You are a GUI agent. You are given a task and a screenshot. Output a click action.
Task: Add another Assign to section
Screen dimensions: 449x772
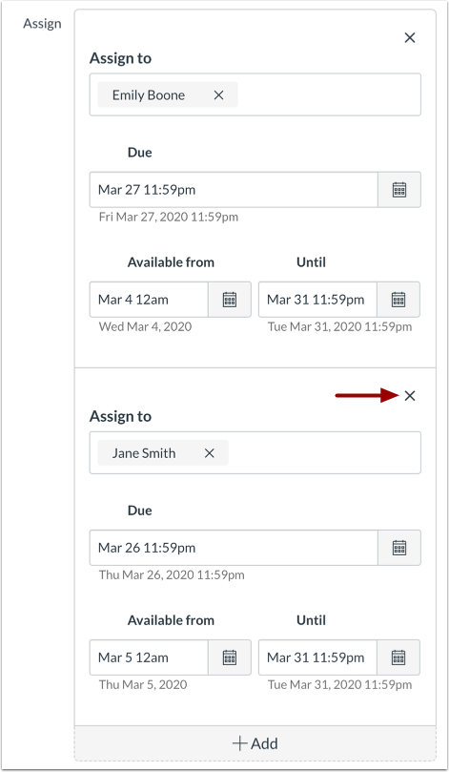(255, 743)
